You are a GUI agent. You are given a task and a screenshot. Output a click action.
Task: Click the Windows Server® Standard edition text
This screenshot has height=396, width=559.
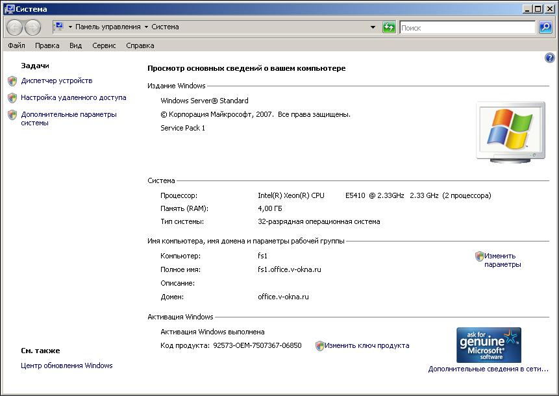[x=205, y=101]
